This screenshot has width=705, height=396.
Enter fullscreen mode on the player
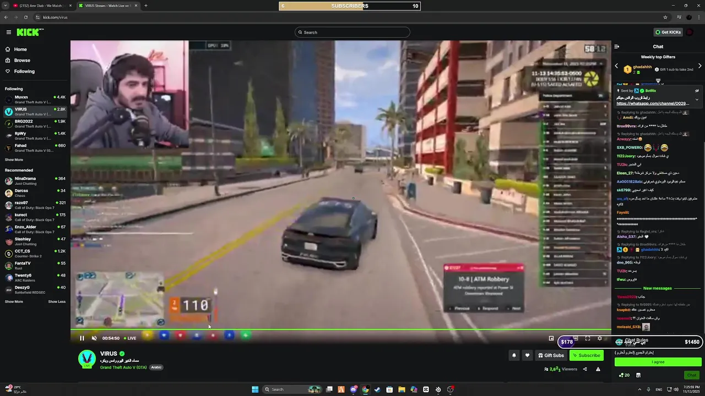588,338
